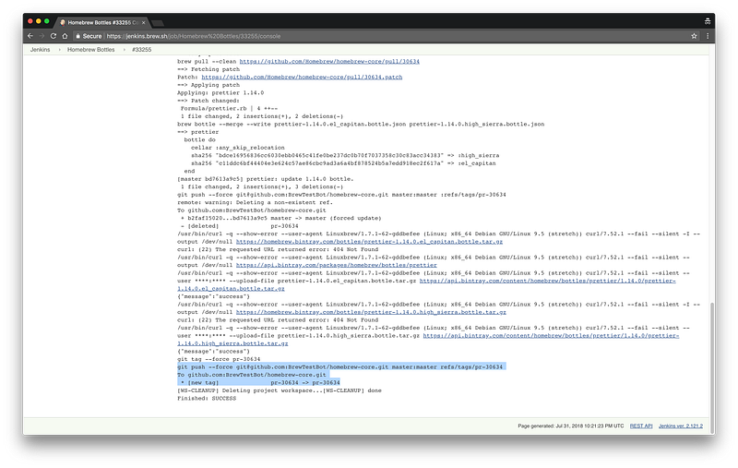The width and height of the screenshot is (738, 468).
Task: Open the api.bintray.com content link for high_sierra upload
Action: pyautogui.click(x=551, y=336)
